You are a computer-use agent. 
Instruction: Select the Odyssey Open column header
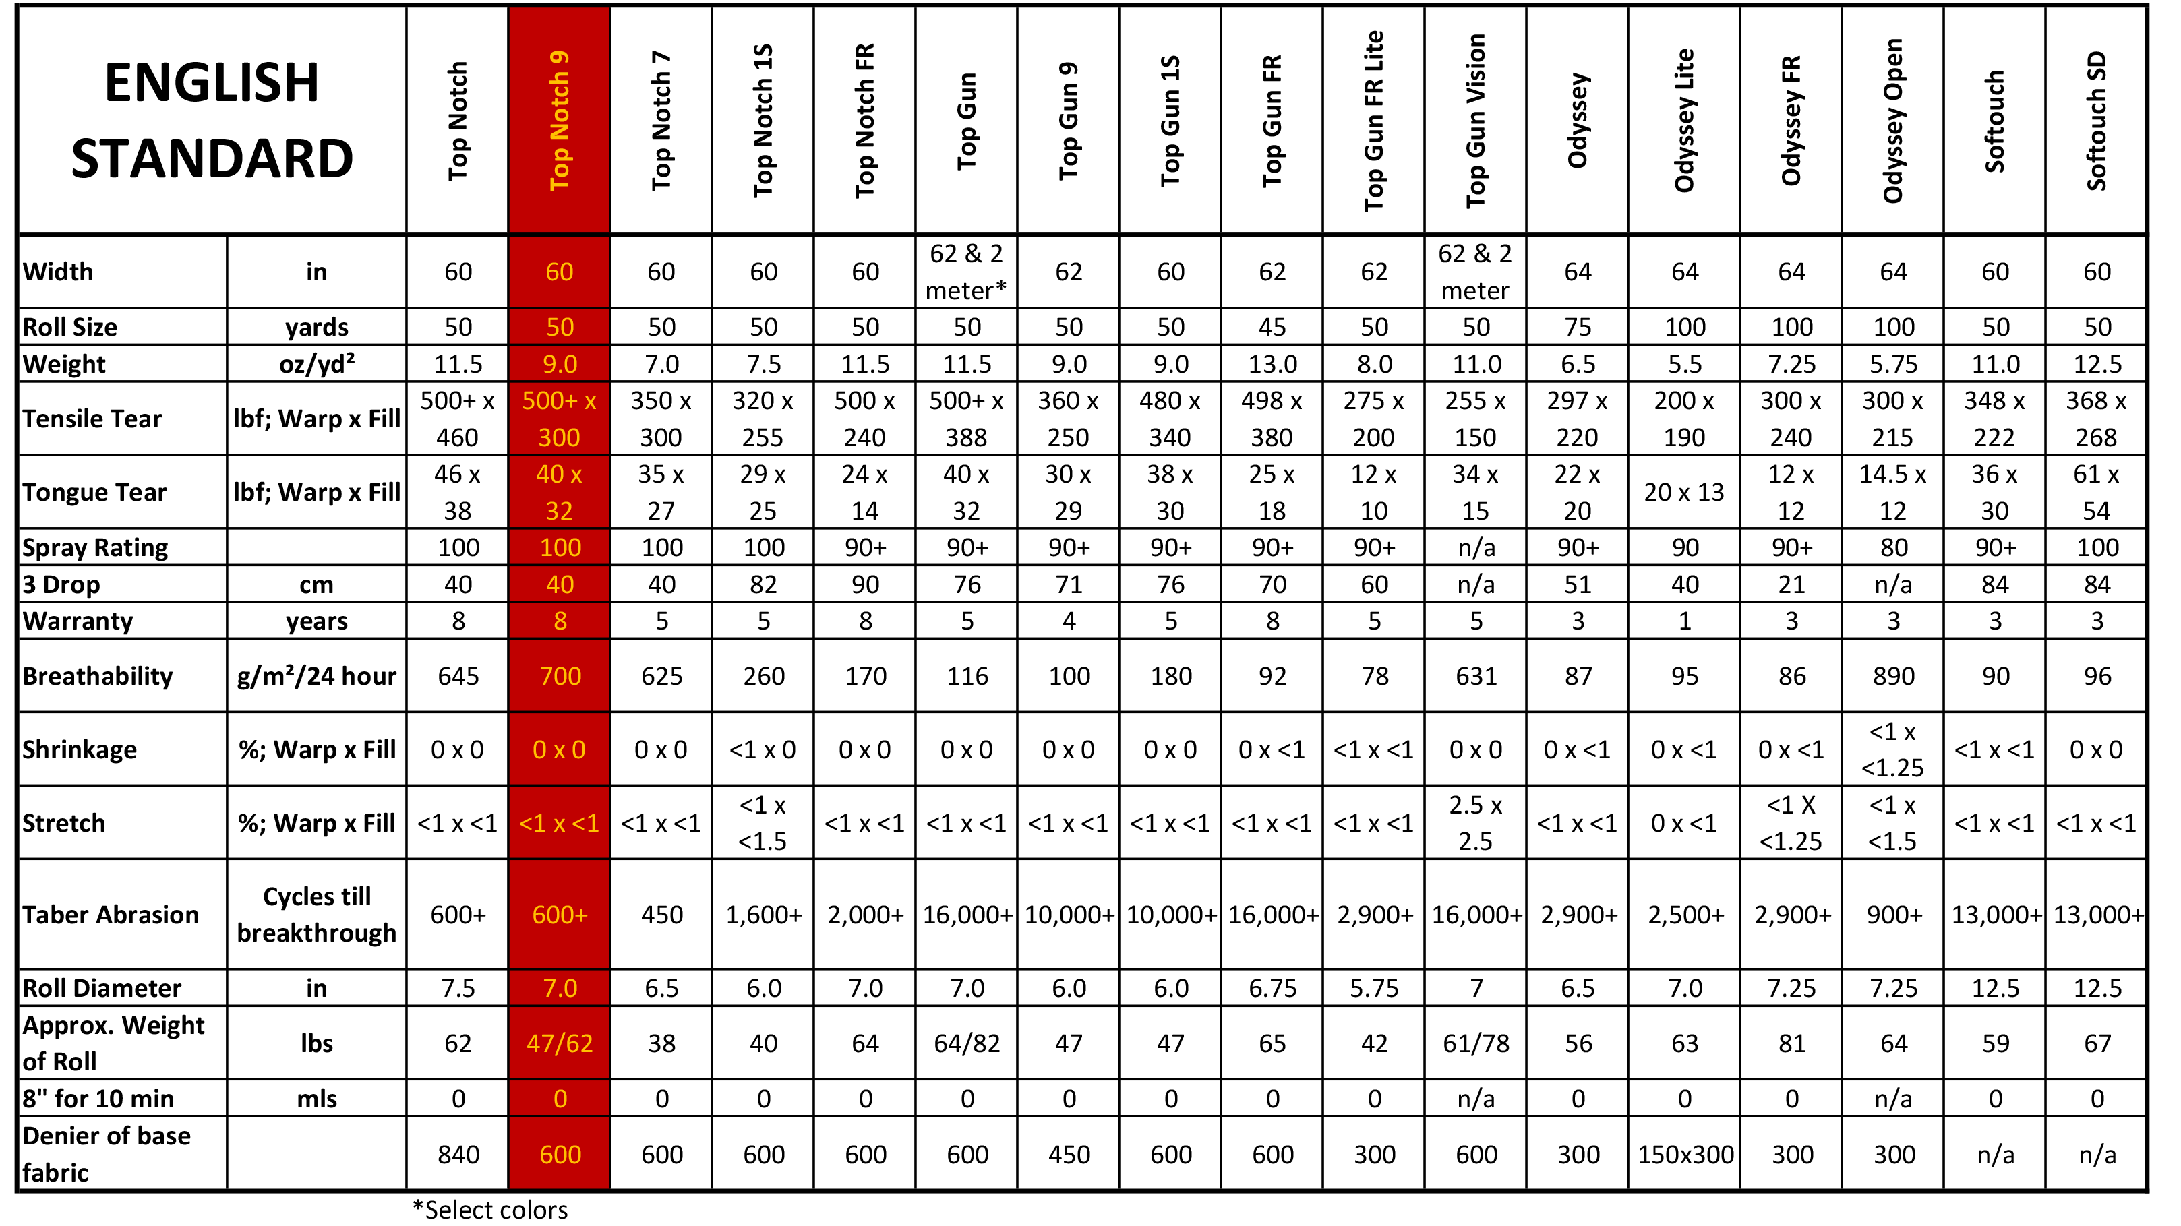click(x=1892, y=120)
